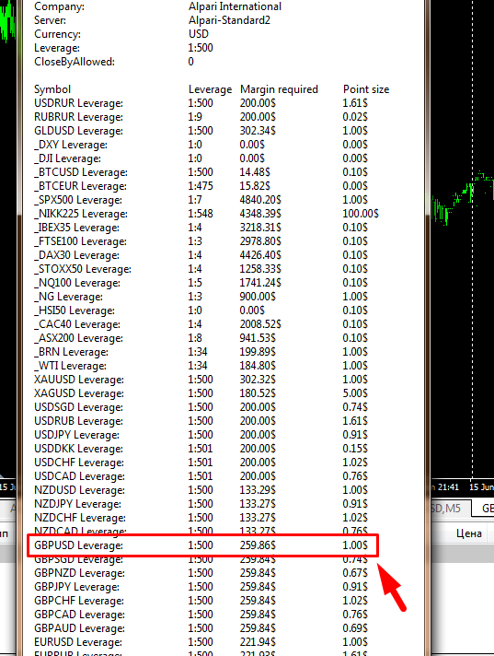The width and height of the screenshot is (494, 656).
Task: Click the 199.89$ margin value
Action: point(258,352)
